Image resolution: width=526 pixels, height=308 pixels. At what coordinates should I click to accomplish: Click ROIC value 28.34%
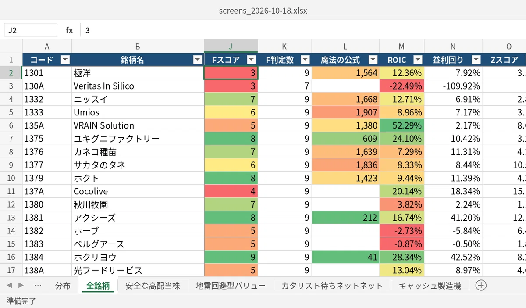coord(402,257)
